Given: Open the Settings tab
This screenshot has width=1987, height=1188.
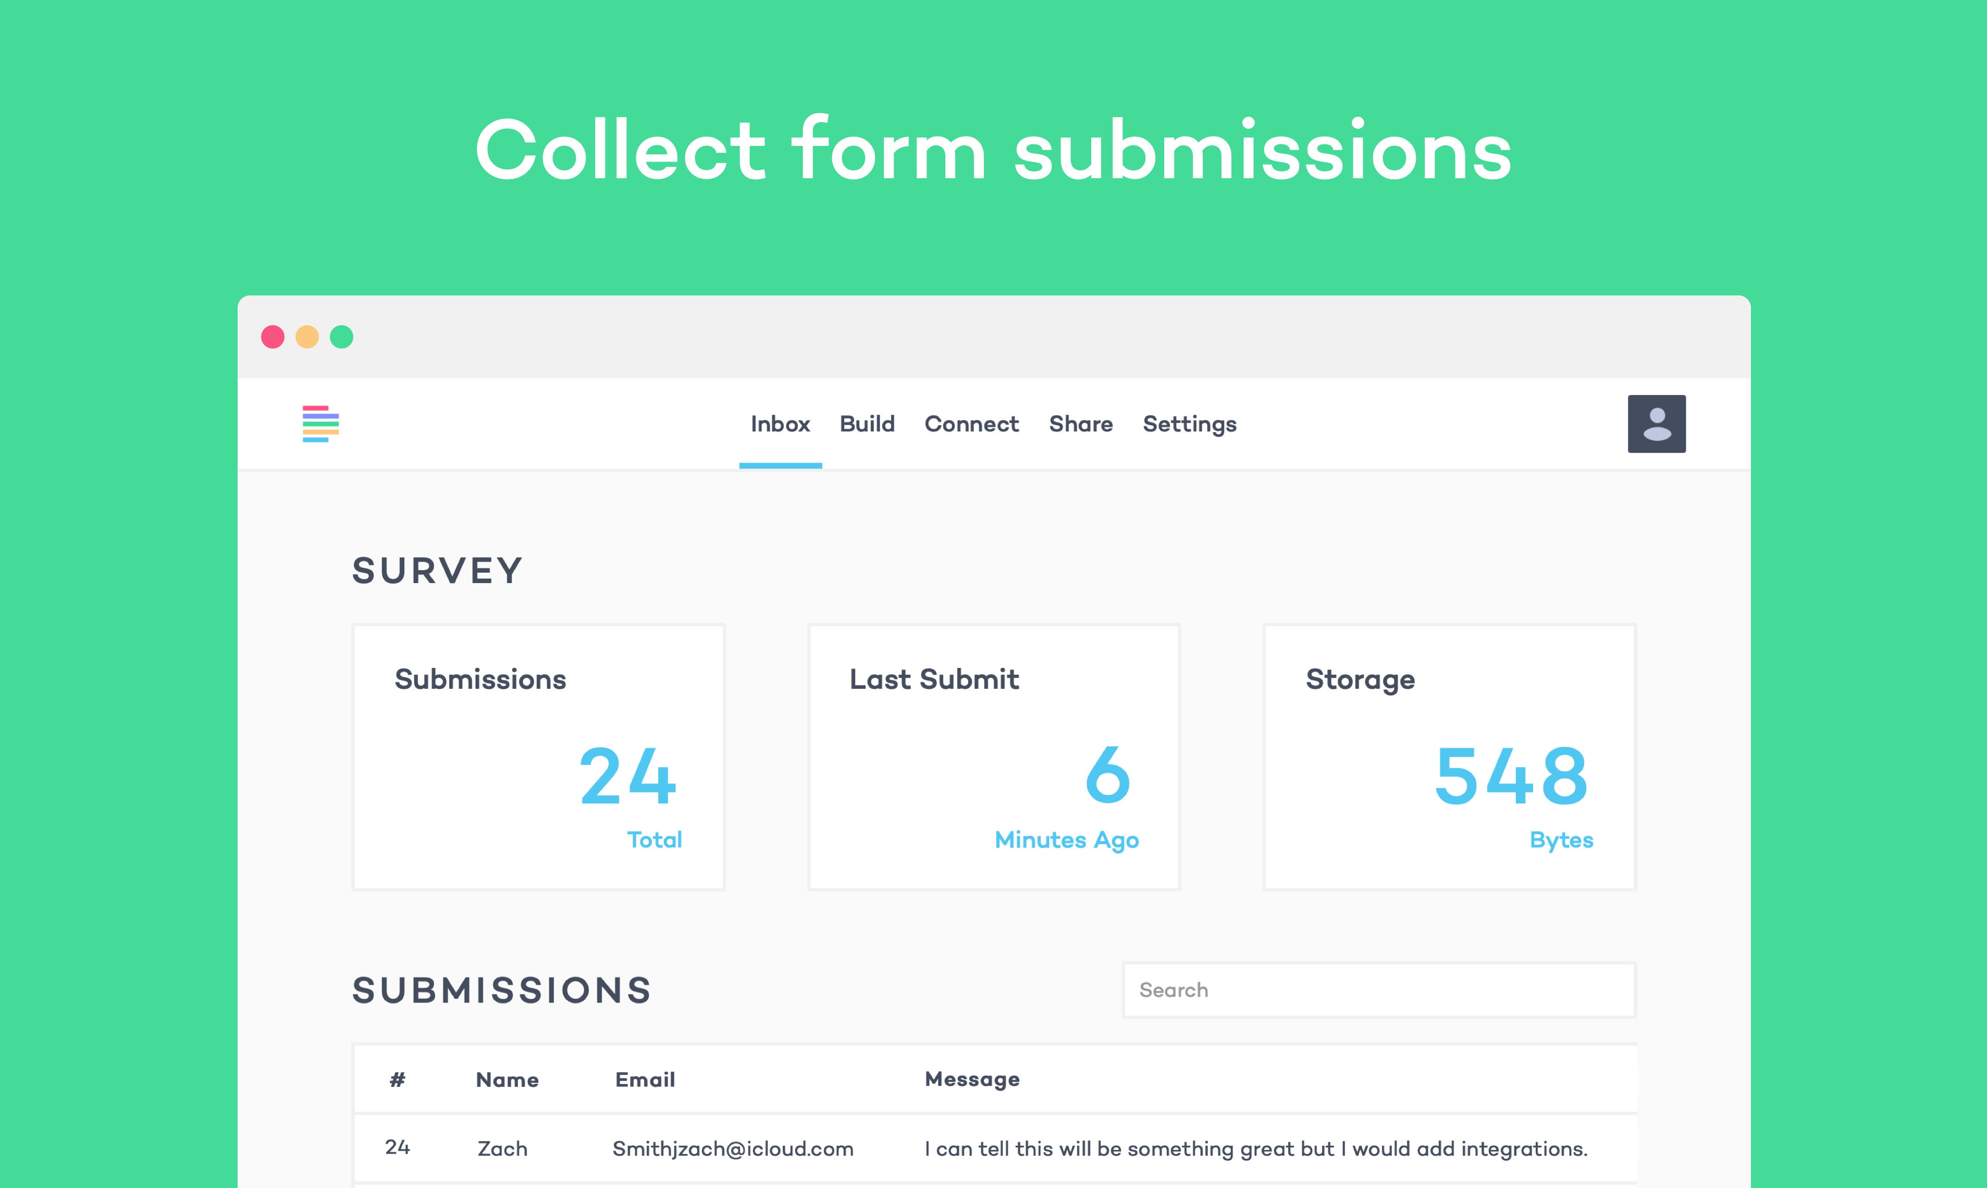Looking at the screenshot, I should 1189,424.
